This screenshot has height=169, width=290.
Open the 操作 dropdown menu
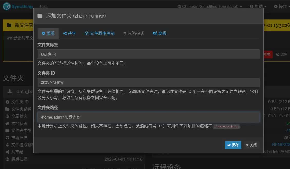(x=280, y=6)
